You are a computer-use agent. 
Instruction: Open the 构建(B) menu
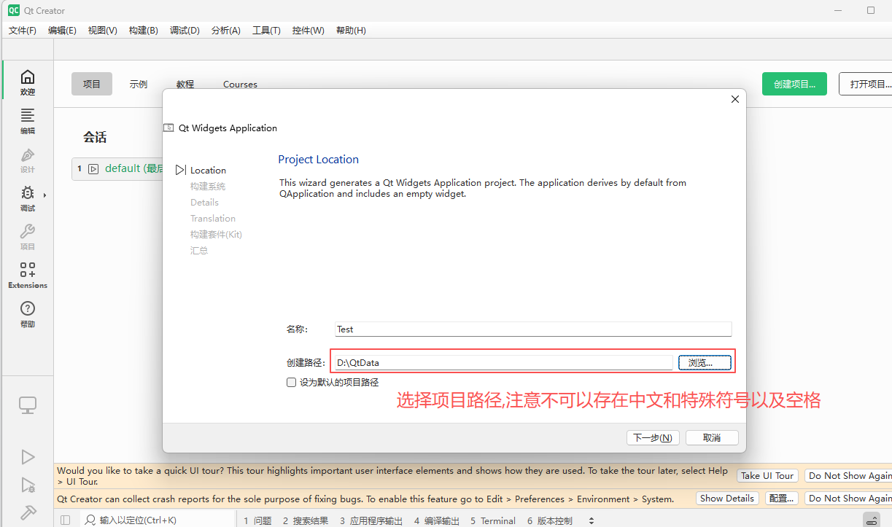coord(143,30)
